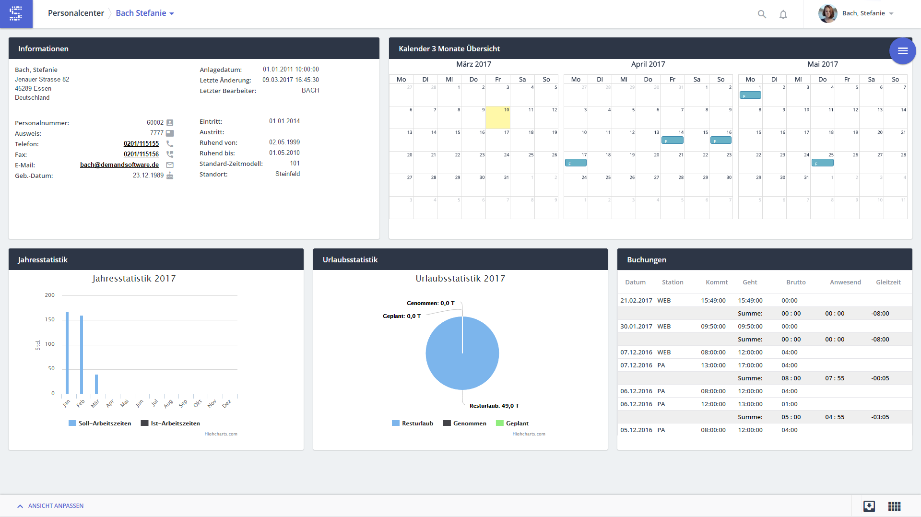Click the grid view icon in the bottom bar
This screenshot has height=517, width=921.
point(894,506)
